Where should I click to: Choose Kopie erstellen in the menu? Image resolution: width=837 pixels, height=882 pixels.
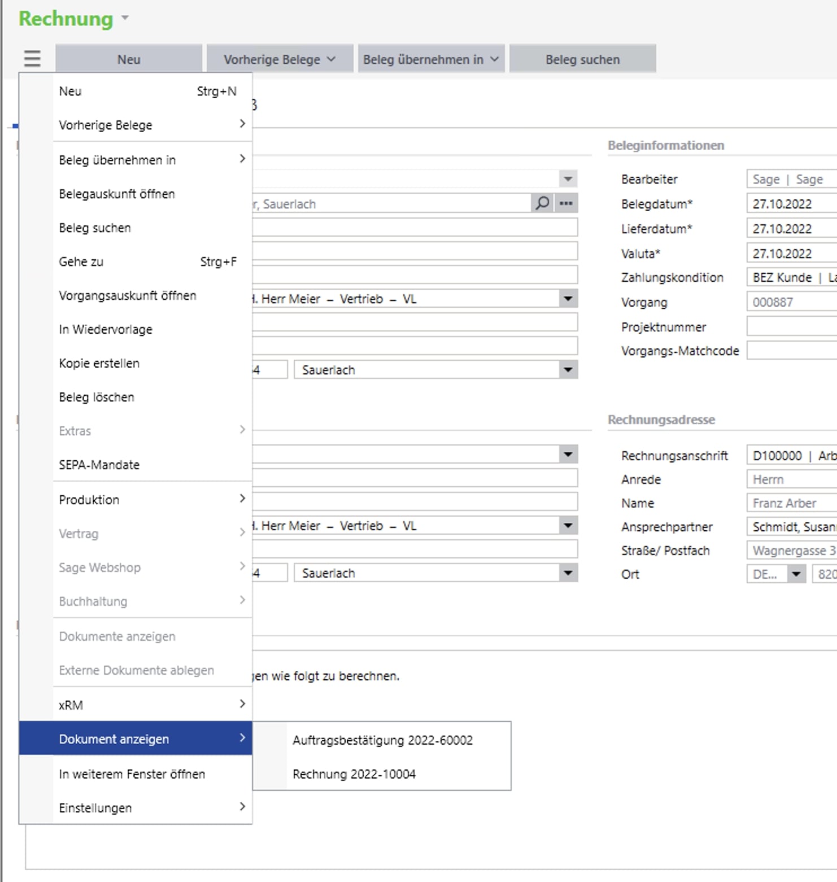point(99,363)
